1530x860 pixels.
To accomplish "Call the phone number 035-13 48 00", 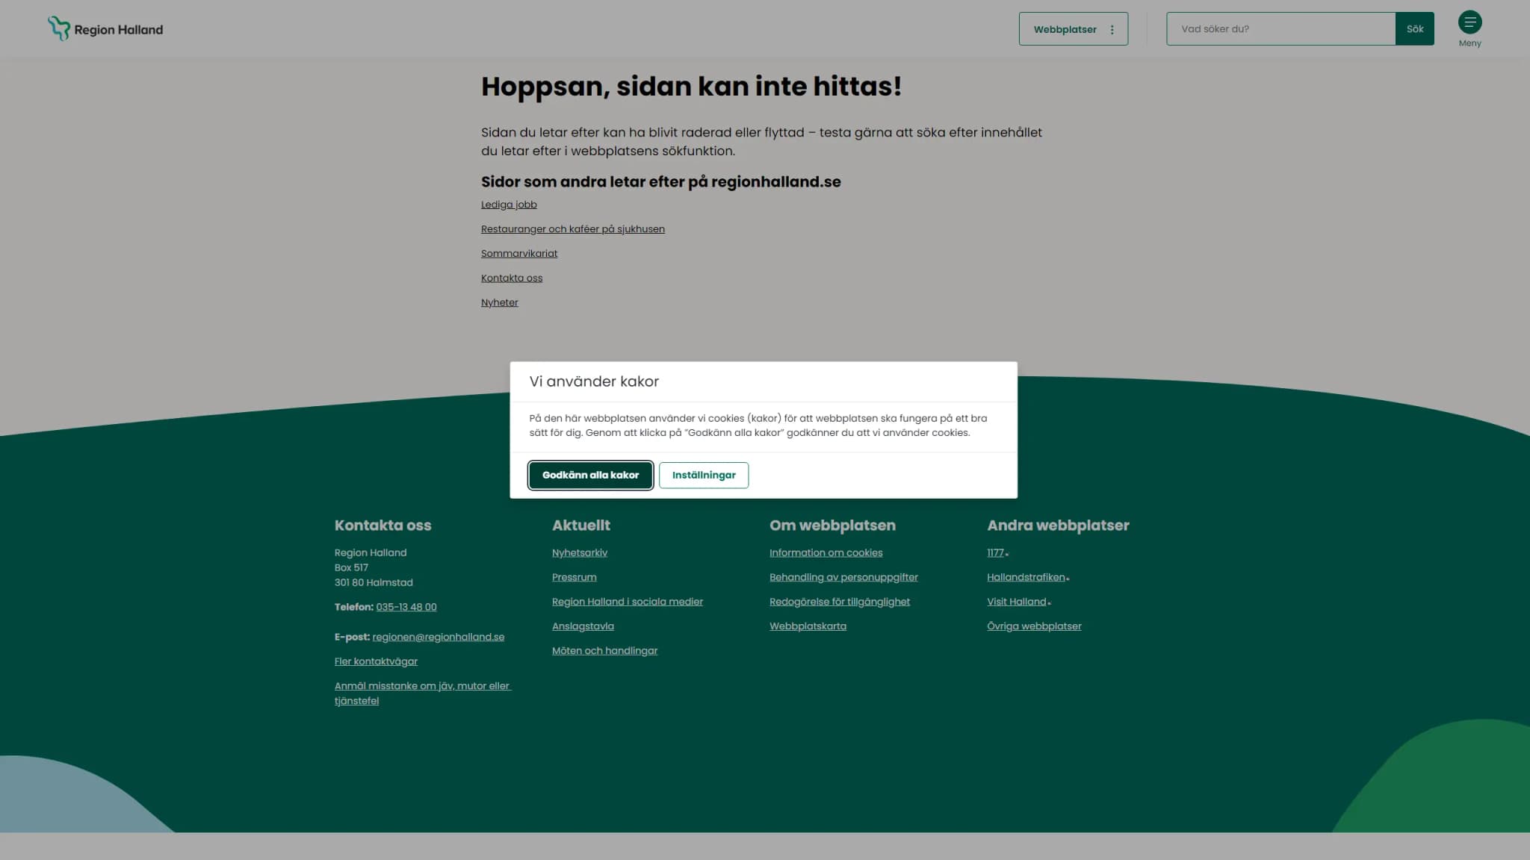I will (406, 607).
